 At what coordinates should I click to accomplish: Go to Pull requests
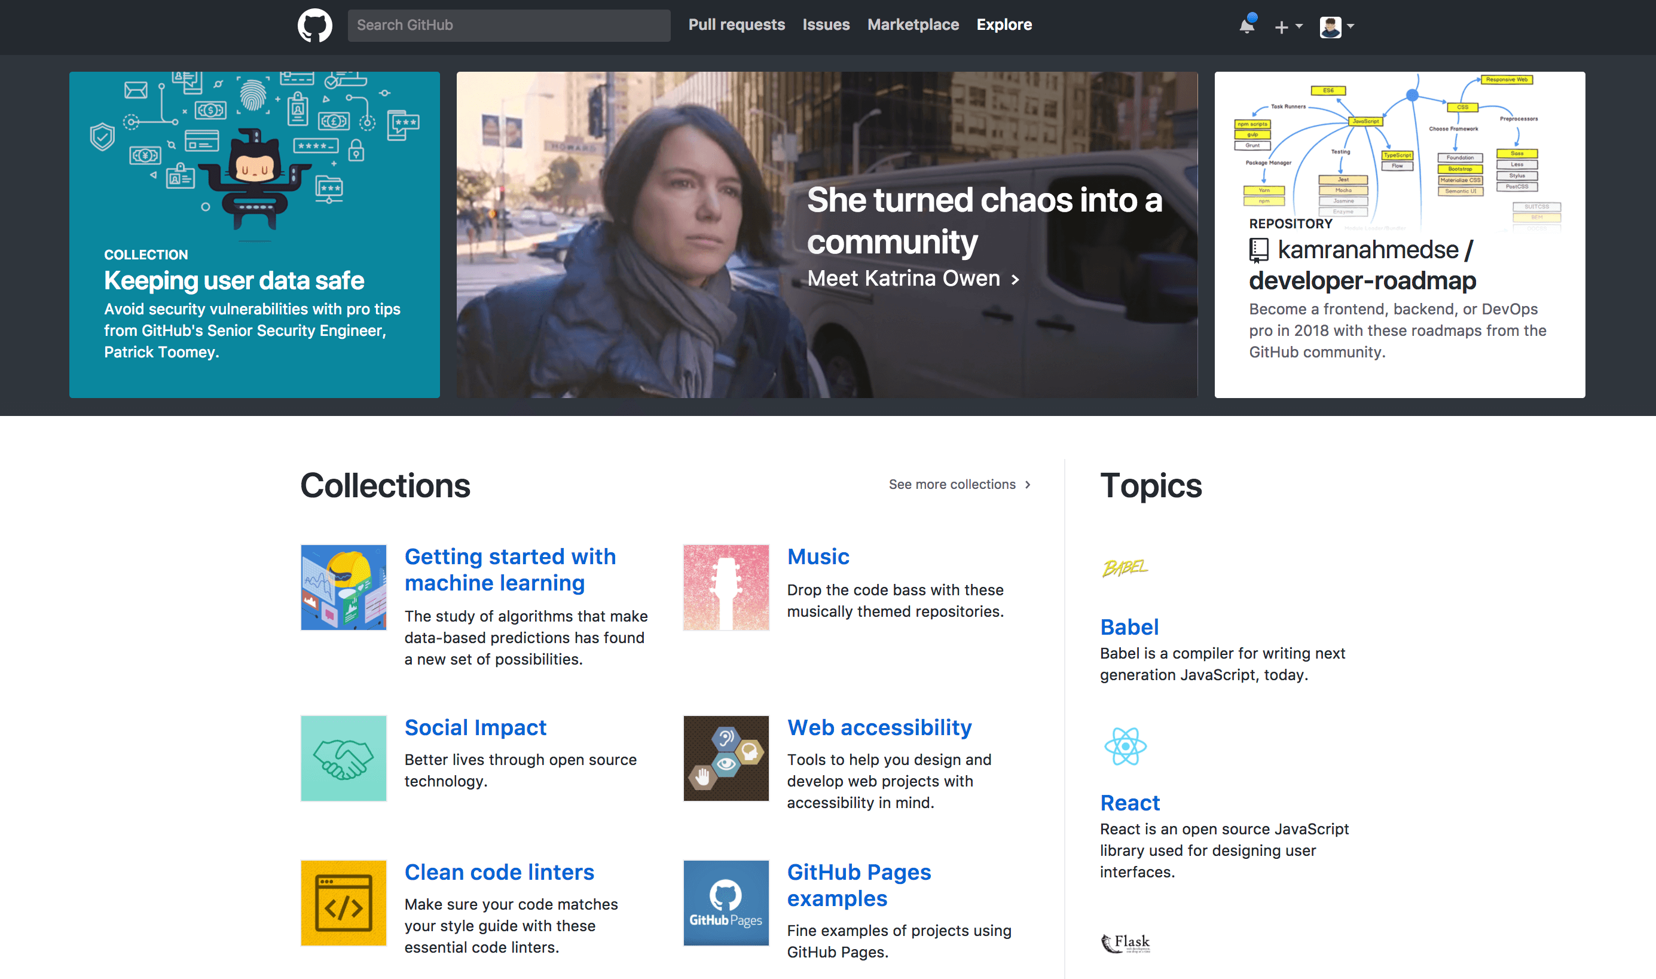click(x=737, y=25)
